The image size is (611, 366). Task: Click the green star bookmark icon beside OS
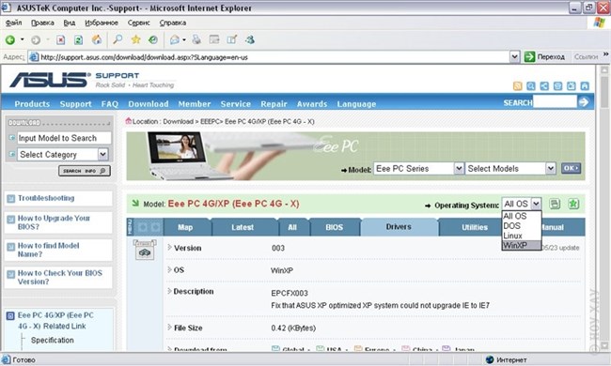pyautogui.click(x=573, y=204)
